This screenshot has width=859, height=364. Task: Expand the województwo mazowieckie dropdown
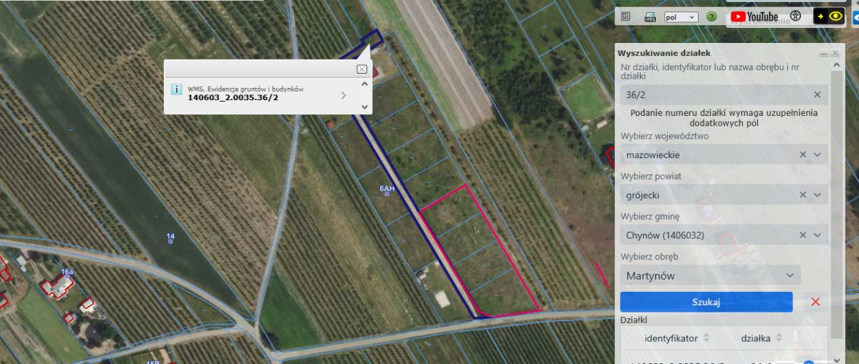pyautogui.click(x=818, y=154)
